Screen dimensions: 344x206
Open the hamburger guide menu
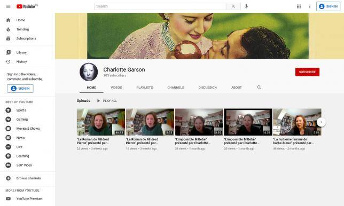(8, 6)
